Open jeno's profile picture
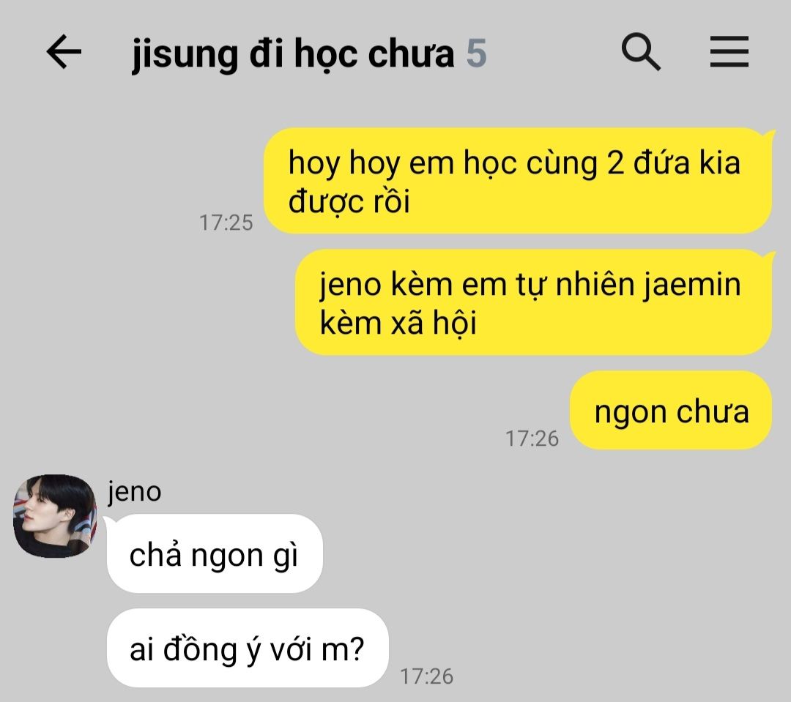The image size is (791, 702). point(54,516)
